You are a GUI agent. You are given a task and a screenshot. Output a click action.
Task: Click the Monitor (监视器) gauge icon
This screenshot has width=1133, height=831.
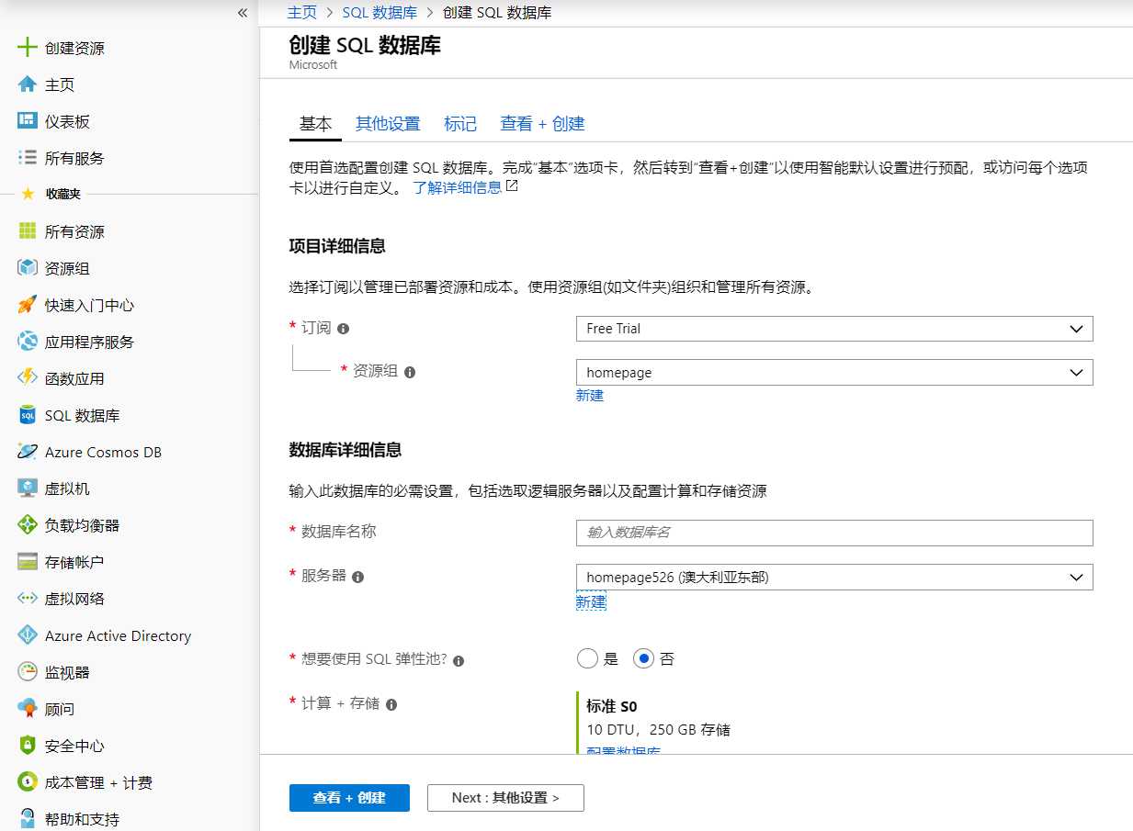tap(28, 672)
